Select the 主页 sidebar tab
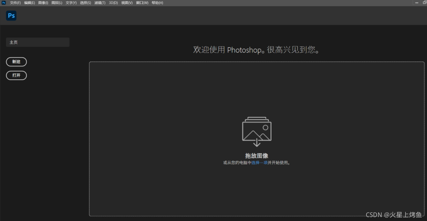 [x=38, y=42]
